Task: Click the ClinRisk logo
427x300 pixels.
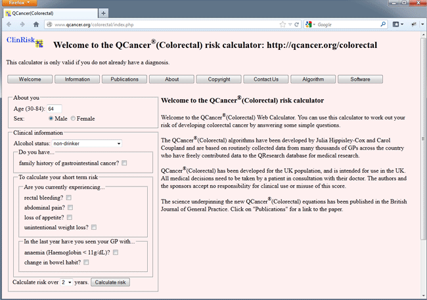Action: pyautogui.click(x=25, y=41)
